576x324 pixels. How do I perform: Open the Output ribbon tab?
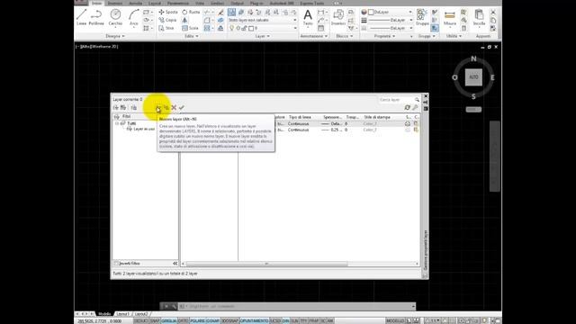click(x=237, y=4)
